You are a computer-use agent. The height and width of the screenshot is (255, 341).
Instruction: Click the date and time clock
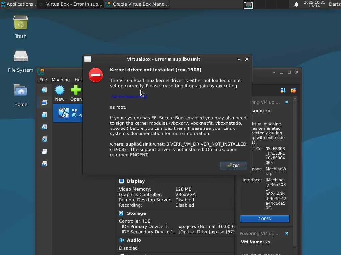pyautogui.click(x=314, y=4)
